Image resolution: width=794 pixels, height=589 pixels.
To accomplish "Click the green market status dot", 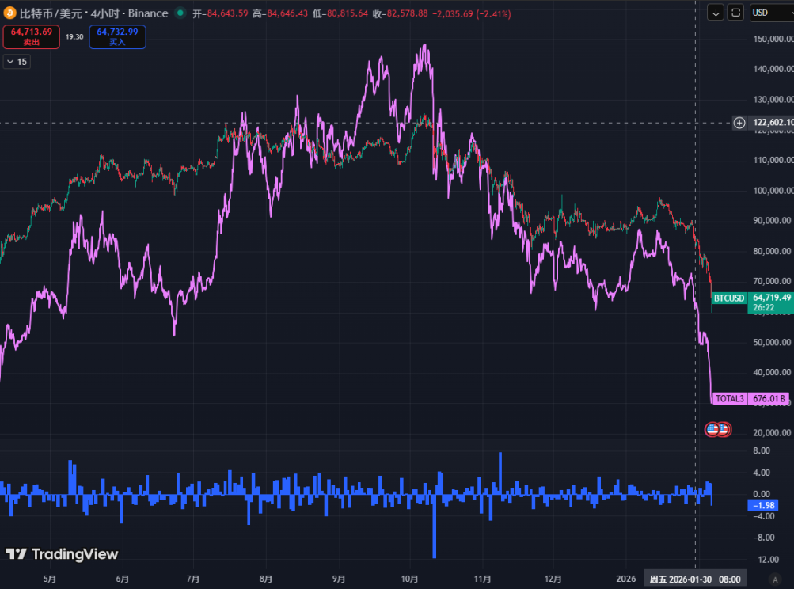I will [181, 13].
